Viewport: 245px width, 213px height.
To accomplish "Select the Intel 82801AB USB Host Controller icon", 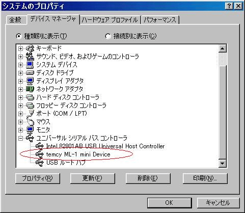I will click(x=40, y=146).
